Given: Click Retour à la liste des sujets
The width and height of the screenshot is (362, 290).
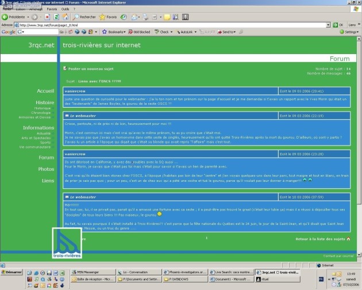Looking at the screenshot, I should (320, 238).
